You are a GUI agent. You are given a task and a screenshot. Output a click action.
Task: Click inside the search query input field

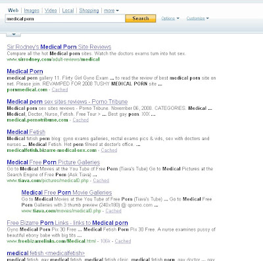click(65, 18)
